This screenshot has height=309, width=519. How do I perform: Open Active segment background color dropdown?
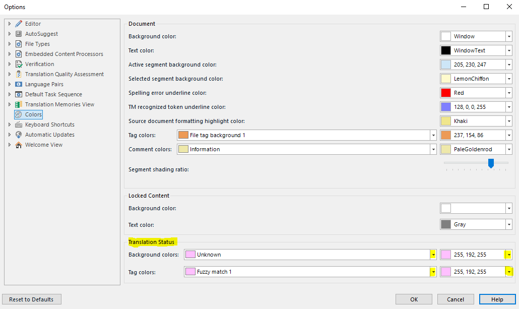pos(509,65)
